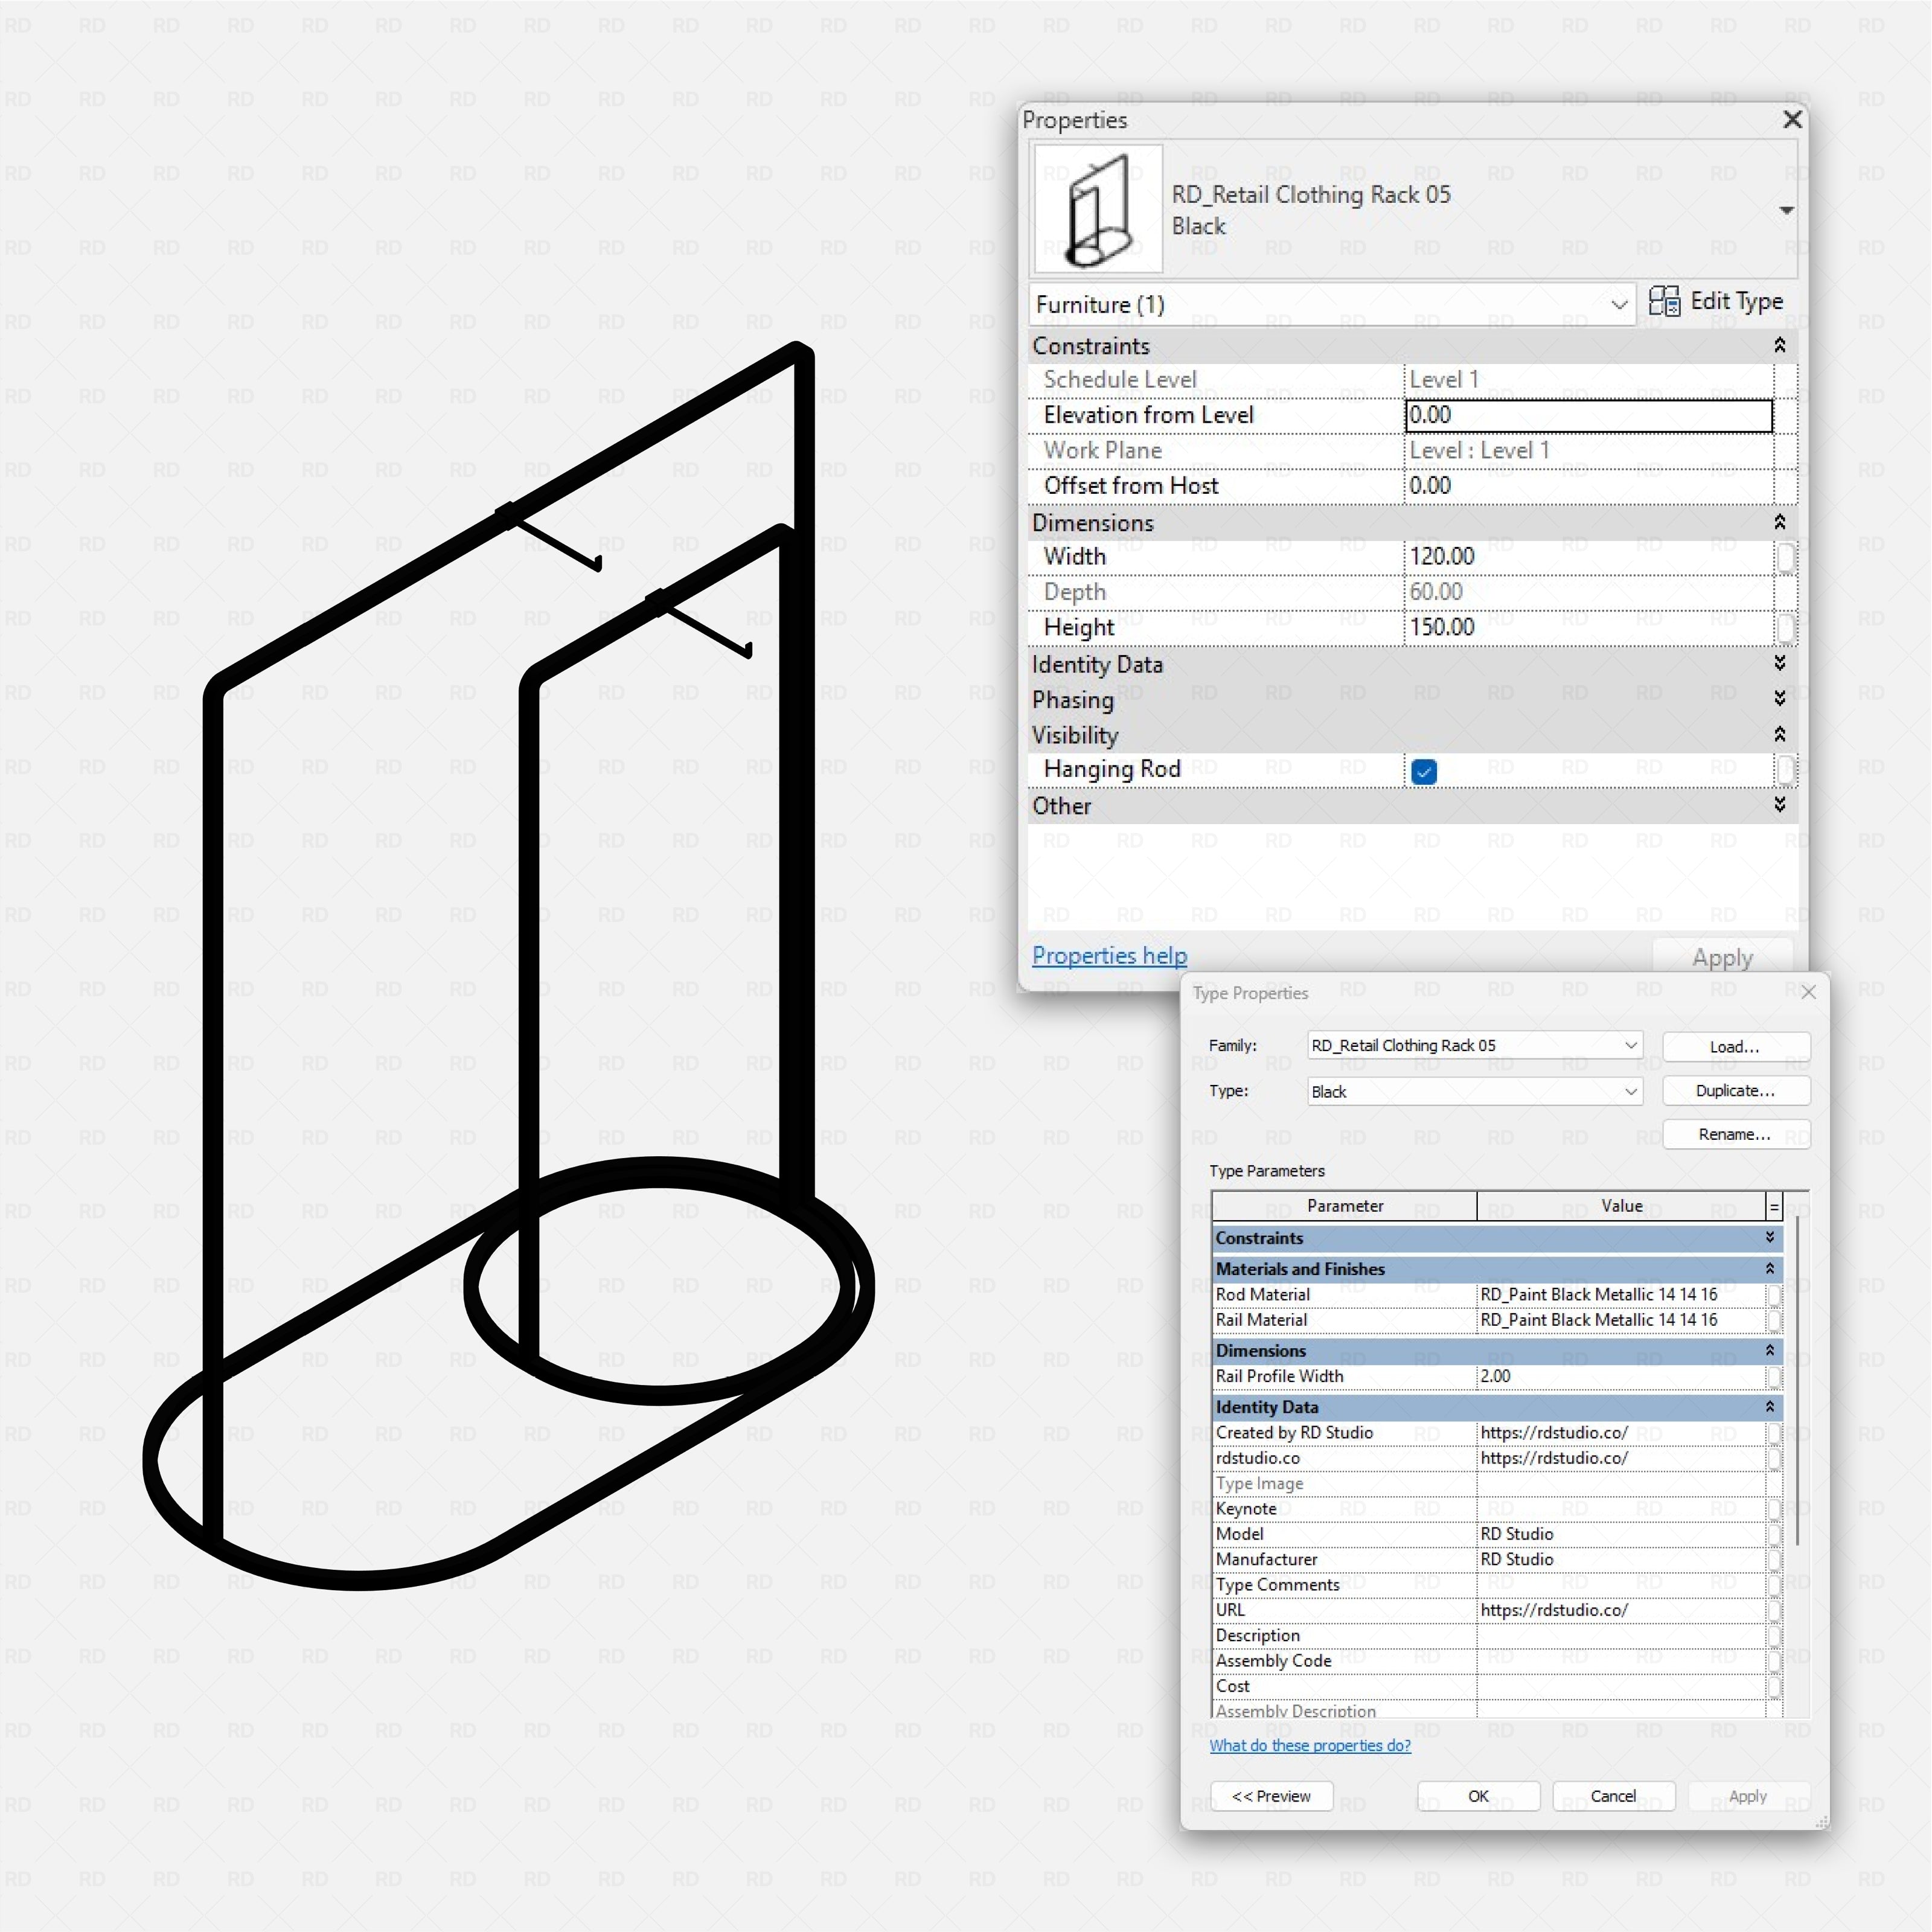This screenshot has width=1932, height=1932.
Task: Click associate button beside Rod Material
Action: [x=1774, y=1295]
